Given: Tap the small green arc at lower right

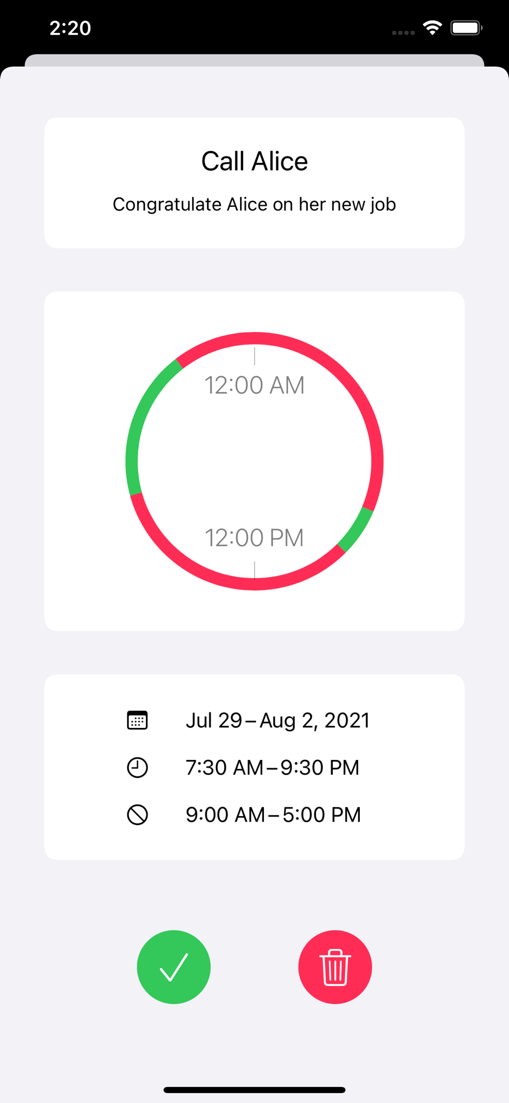Looking at the screenshot, I should [357, 530].
